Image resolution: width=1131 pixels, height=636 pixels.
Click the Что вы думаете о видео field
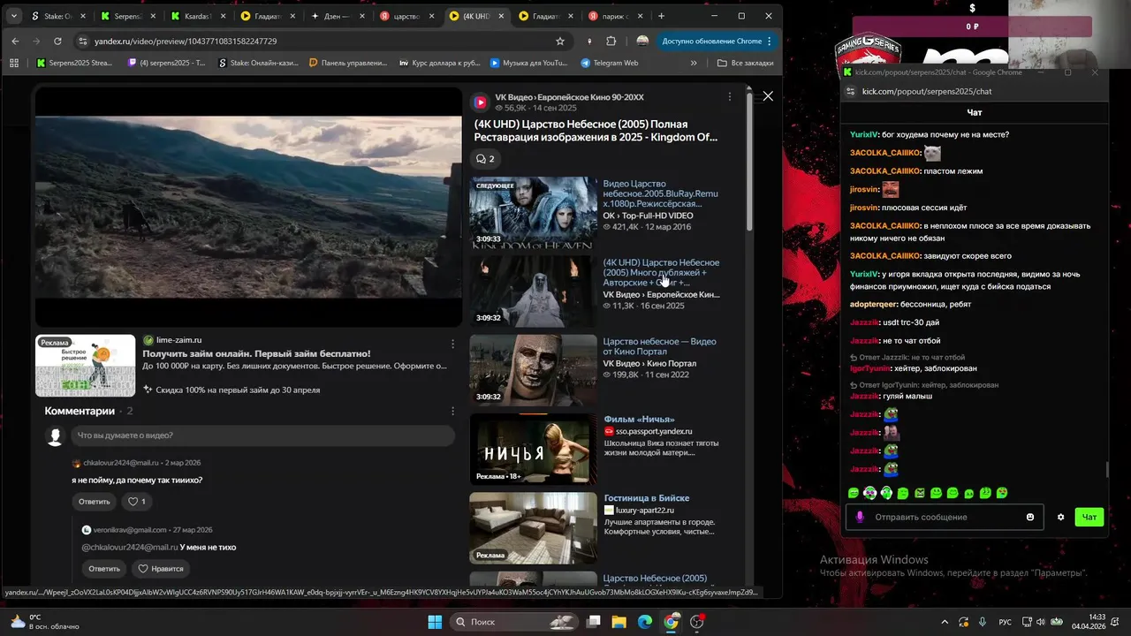[262, 435]
